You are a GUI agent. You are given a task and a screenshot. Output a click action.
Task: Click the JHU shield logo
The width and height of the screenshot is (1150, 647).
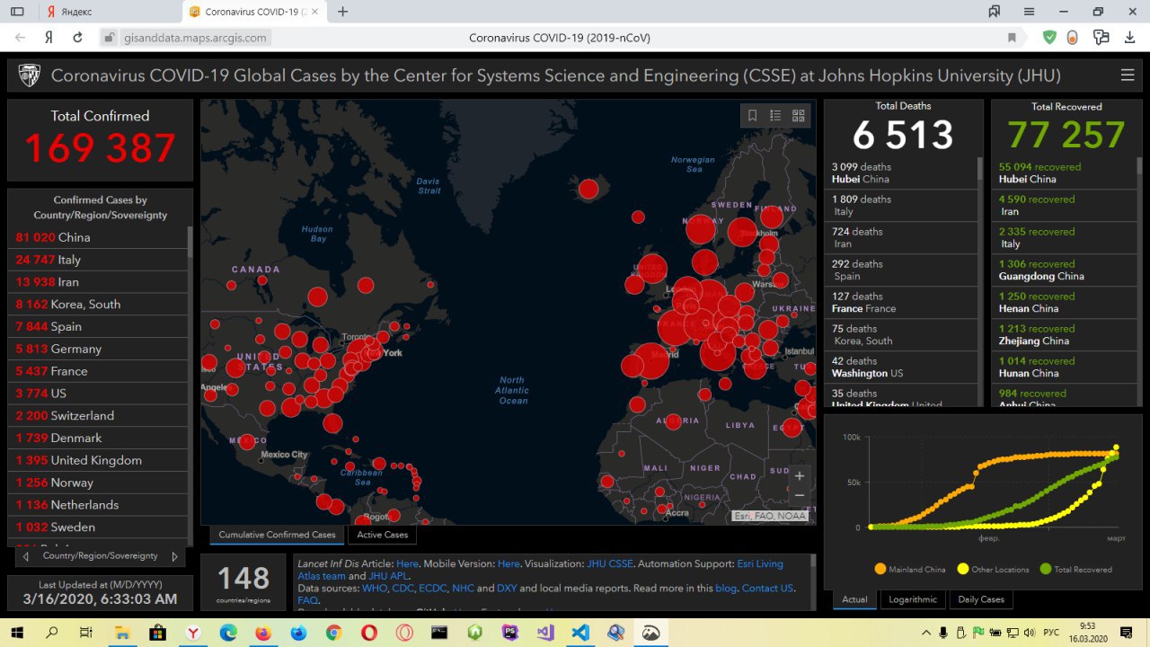point(30,75)
